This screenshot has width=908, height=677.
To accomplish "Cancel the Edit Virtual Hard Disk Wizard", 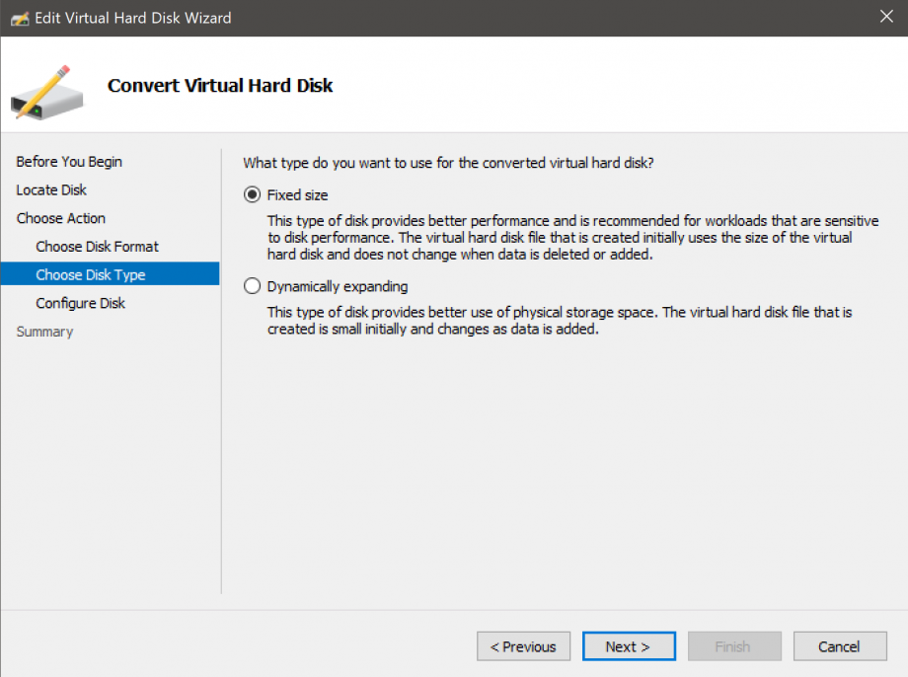I will coord(840,646).
